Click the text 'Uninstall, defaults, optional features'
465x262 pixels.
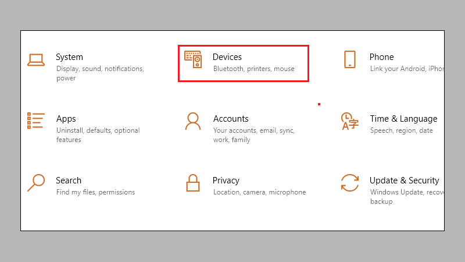click(x=98, y=135)
